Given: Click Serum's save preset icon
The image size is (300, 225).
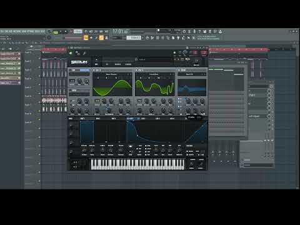Looking at the screenshot, I should (x=182, y=59).
